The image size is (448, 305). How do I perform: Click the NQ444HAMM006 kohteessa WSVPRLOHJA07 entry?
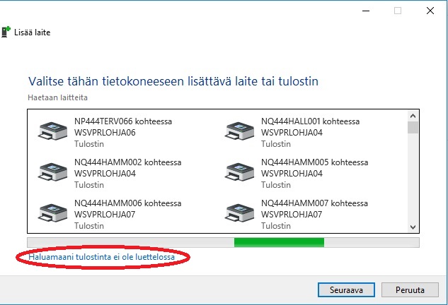(127, 209)
